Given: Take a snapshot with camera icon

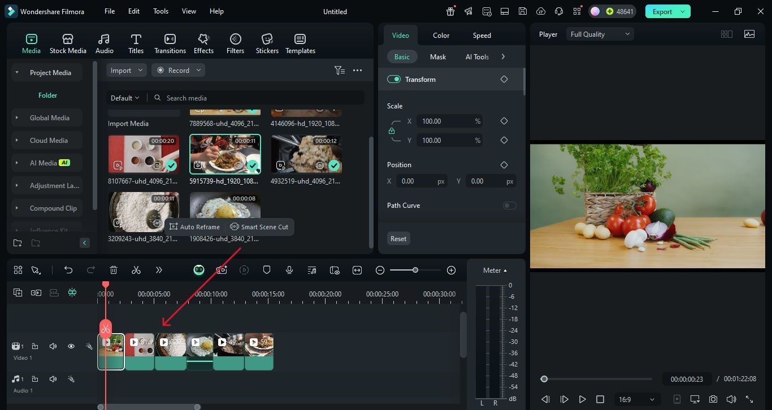Looking at the screenshot, I should pos(713,399).
